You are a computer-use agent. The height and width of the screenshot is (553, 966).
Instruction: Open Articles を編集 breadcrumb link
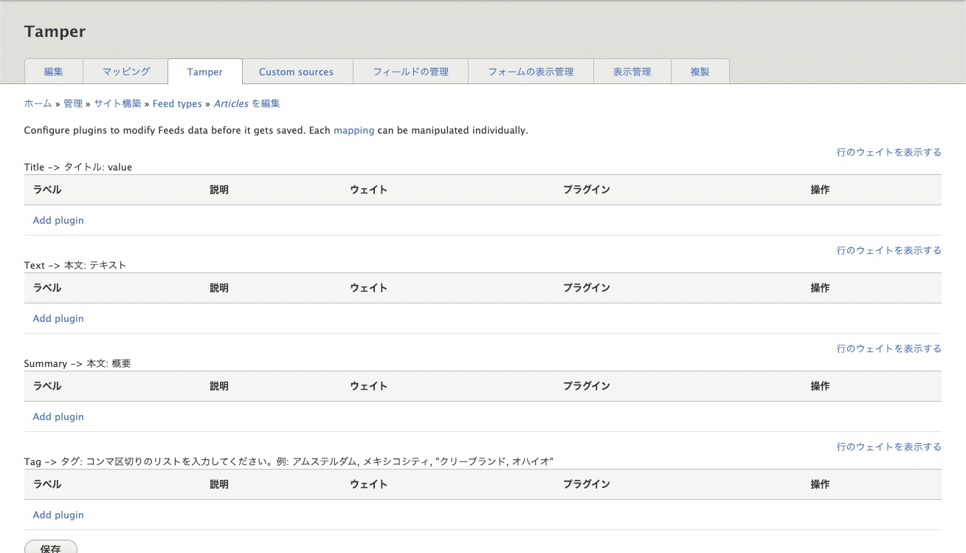[246, 103]
